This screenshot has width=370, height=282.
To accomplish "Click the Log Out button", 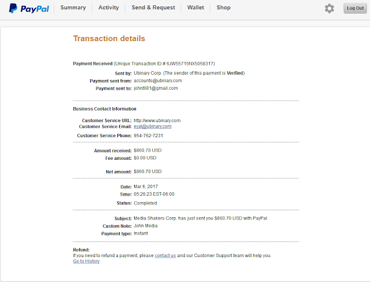I will point(355,8).
